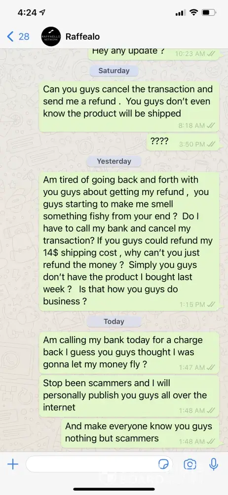Tap the Yesterday date label
This screenshot has width=228, height=495.
(x=114, y=161)
